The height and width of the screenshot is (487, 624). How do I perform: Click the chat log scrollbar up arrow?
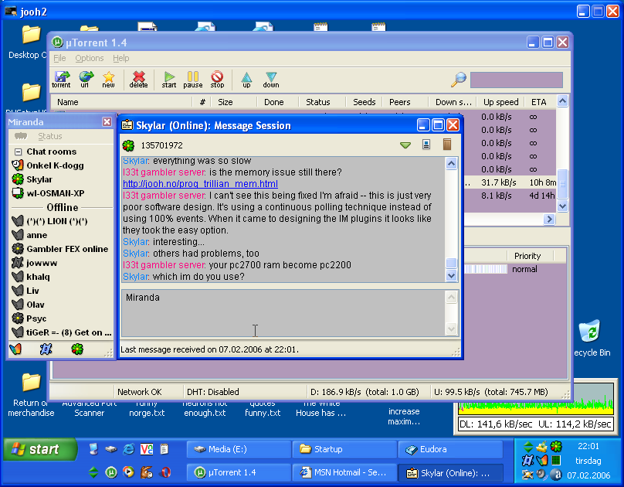click(x=451, y=163)
